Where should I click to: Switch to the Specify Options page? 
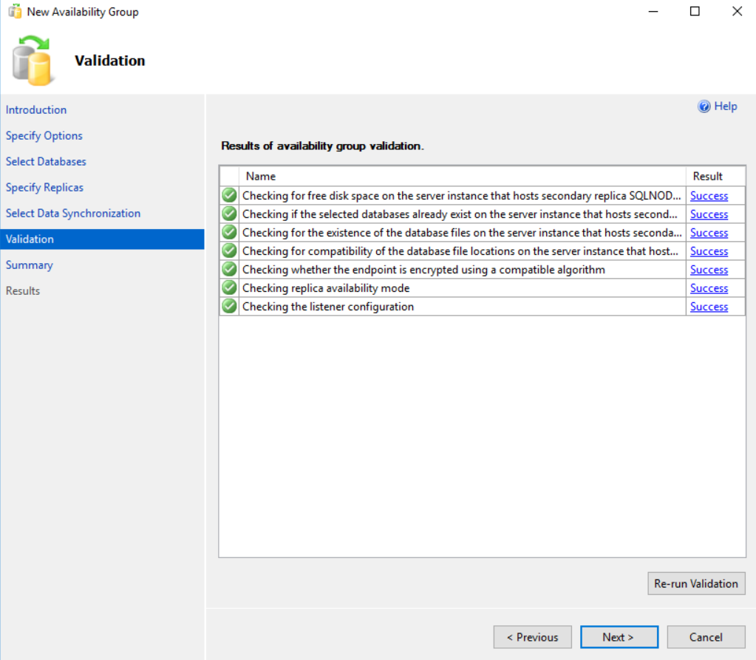point(44,135)
